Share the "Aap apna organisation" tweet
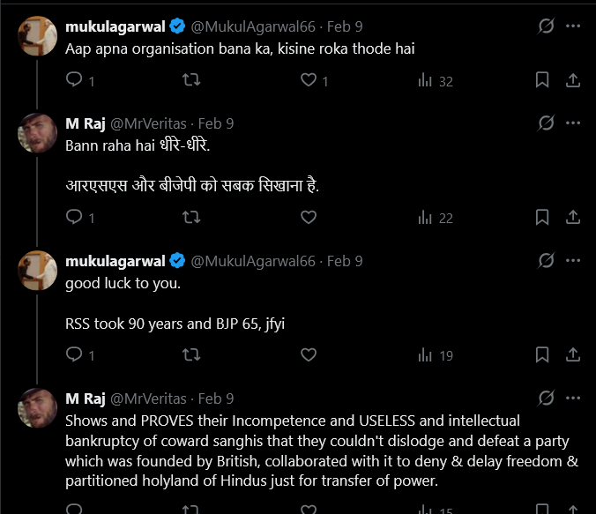This screenshot has height=514, width=596. point(572,81)
